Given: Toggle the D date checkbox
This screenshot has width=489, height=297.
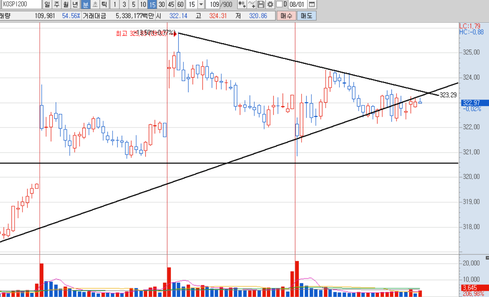Looking at the screenshot, I should tap(279, 4).
